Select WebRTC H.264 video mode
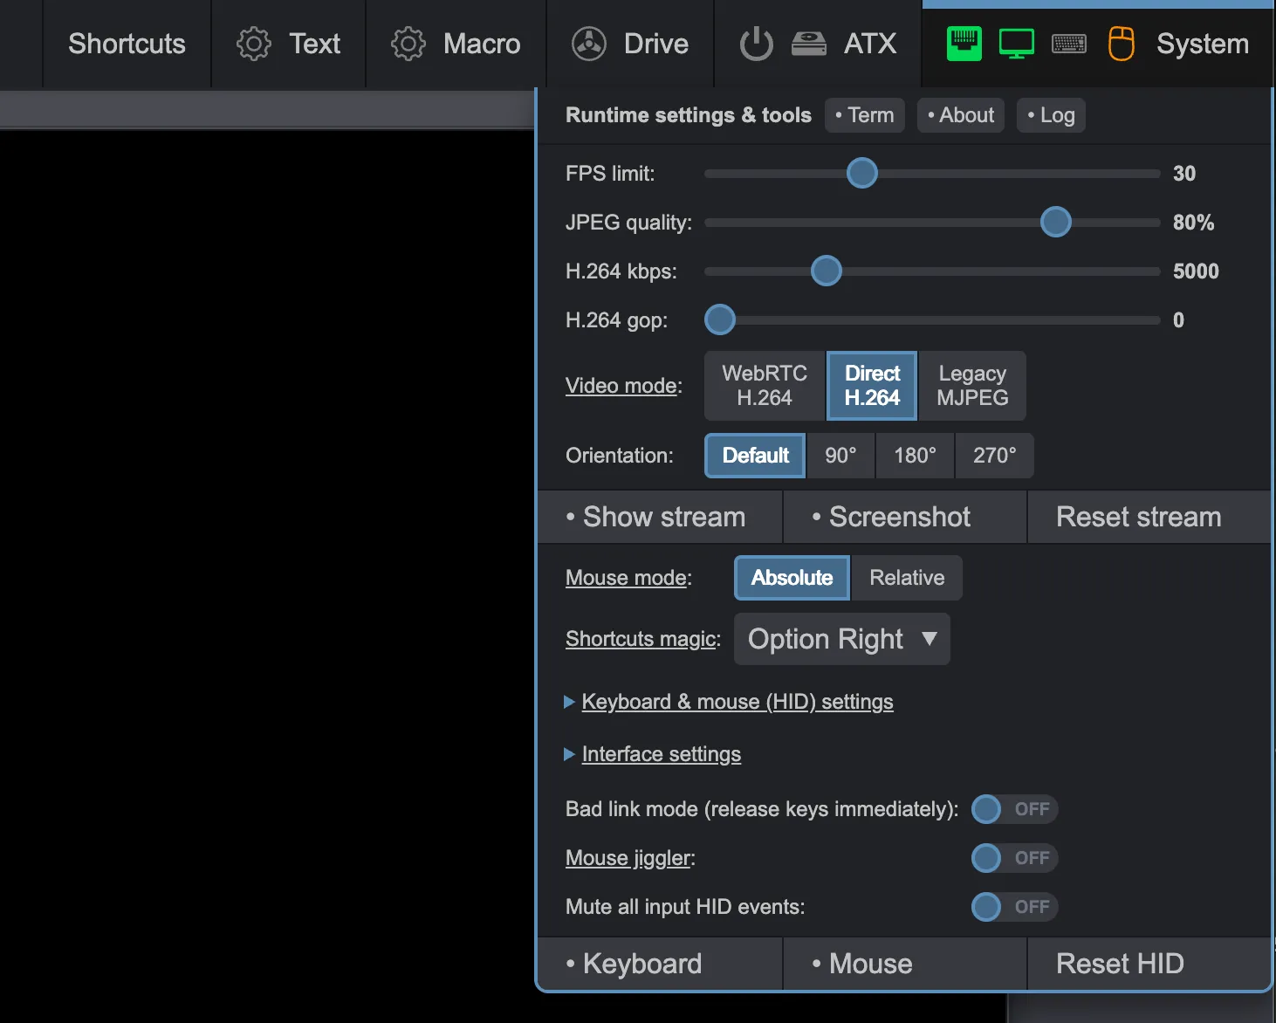Image resolution: width=1276 pixels, height=1023 pixels. tap(765, 386)
